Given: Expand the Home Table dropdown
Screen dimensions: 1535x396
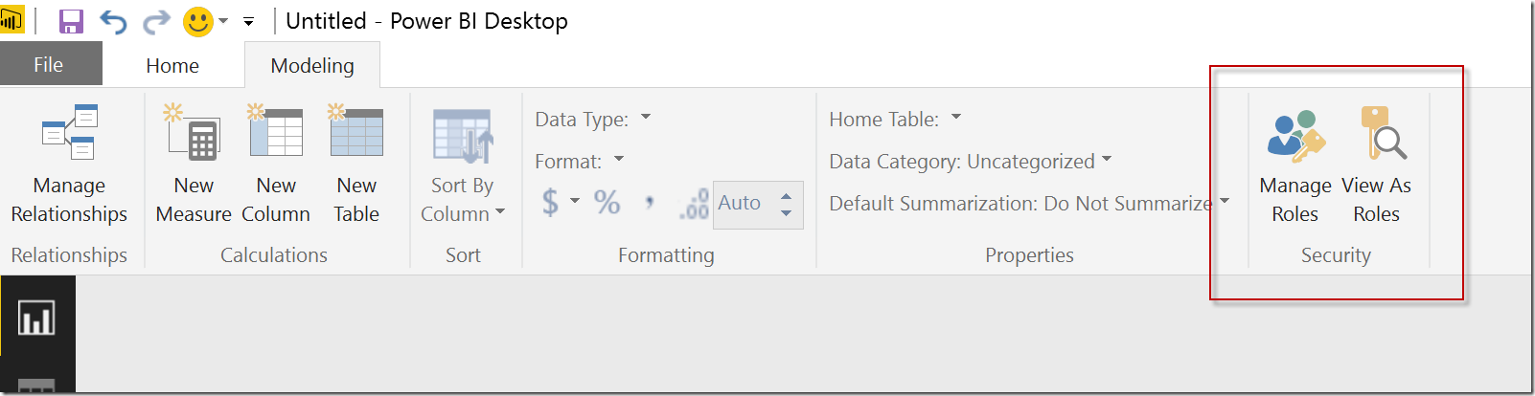Looking at the screenshot, I should click(x=895, y=120).
